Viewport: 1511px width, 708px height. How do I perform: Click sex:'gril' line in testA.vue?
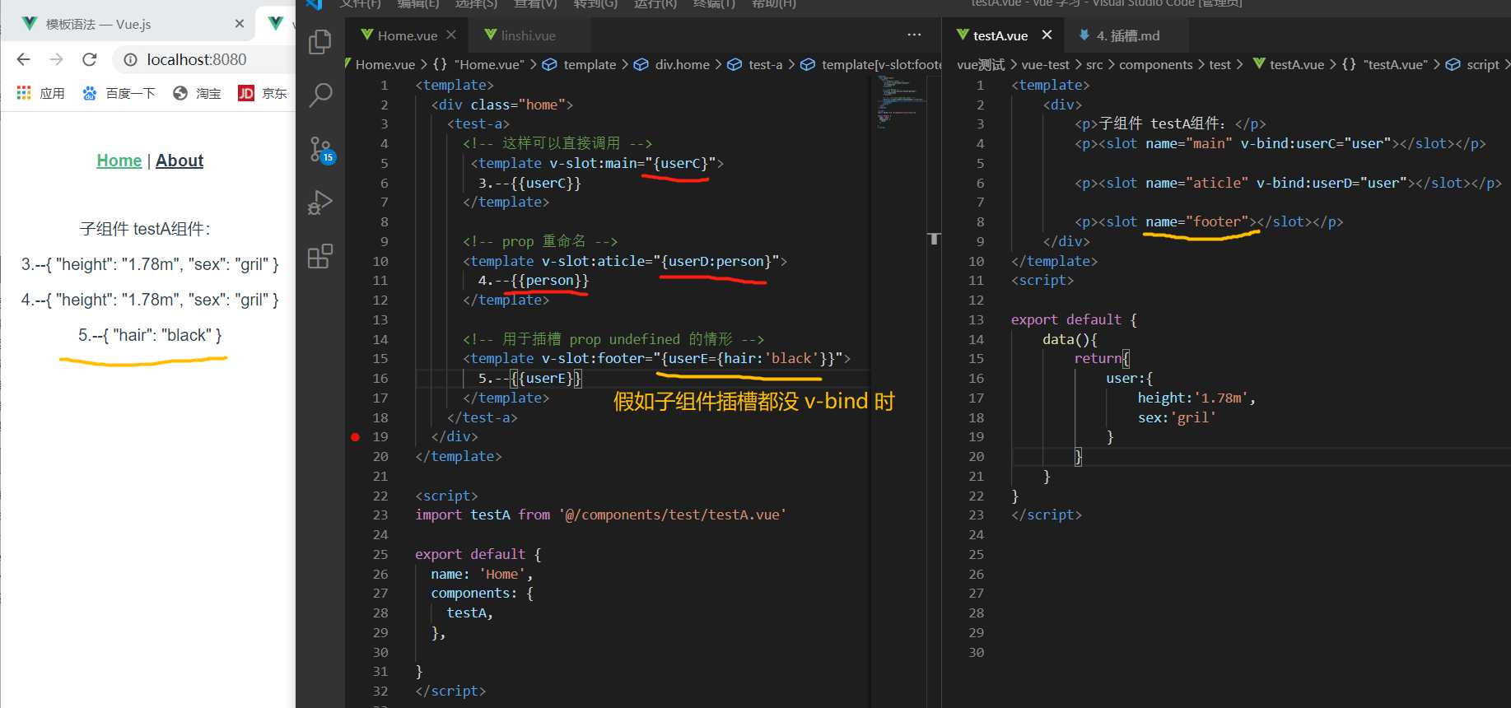[x=1177, y=417]
